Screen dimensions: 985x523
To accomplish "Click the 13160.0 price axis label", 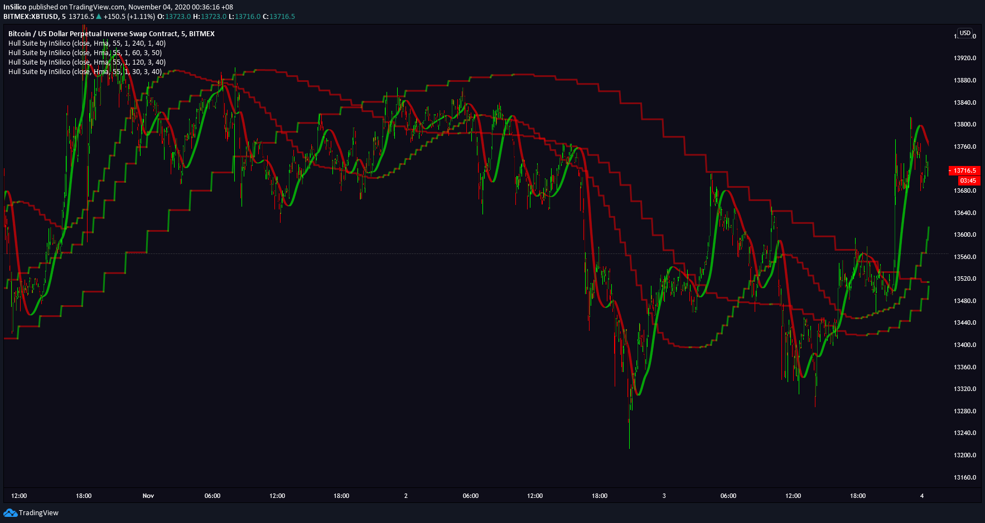I will tap(965, 477).
